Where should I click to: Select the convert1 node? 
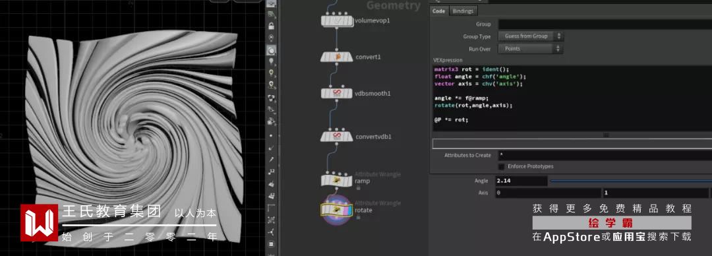(x=336, y=57)
